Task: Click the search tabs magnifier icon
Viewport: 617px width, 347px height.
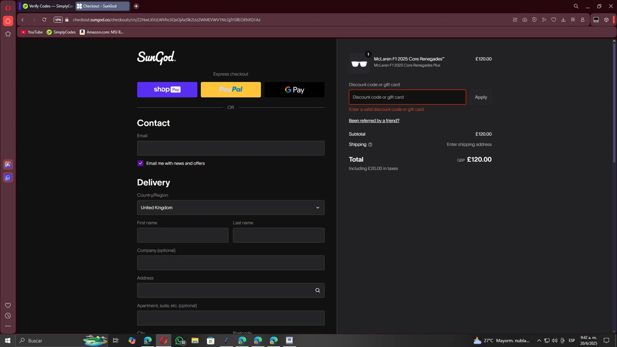Action: (x=576, y=6)
